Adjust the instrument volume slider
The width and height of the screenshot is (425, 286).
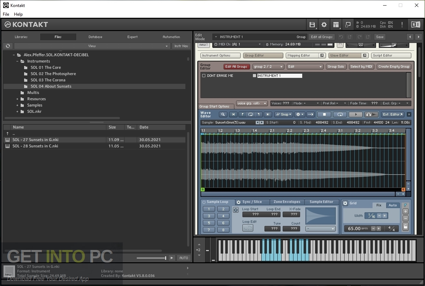click(394, 45)
